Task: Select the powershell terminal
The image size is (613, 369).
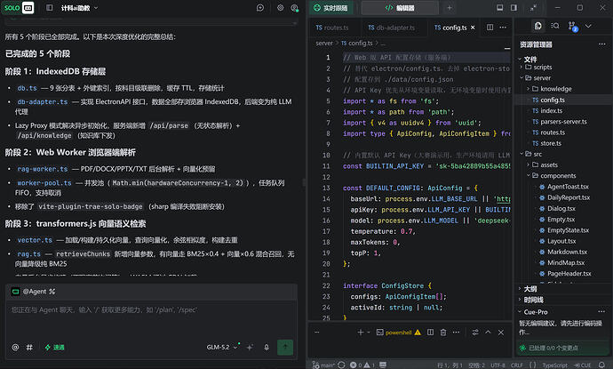Action: pos(399,333)
